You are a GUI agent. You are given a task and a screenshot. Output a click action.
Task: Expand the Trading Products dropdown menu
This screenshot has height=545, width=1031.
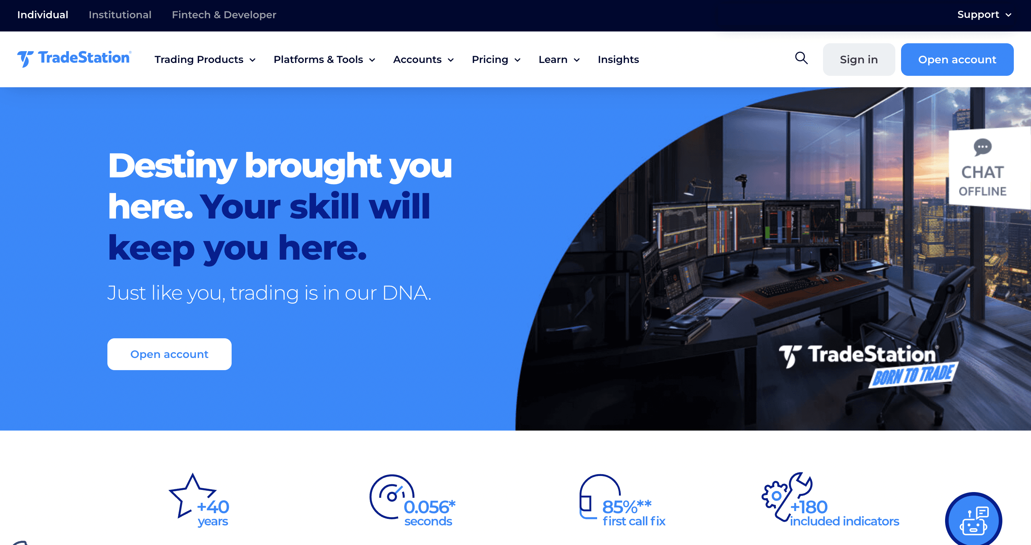(204, 59)
